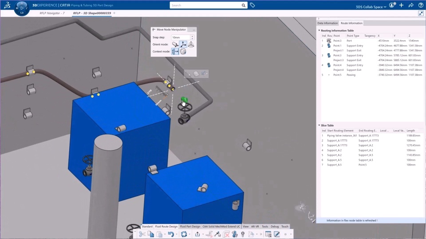Collapse the Routing Information Table section

point(319,31)
